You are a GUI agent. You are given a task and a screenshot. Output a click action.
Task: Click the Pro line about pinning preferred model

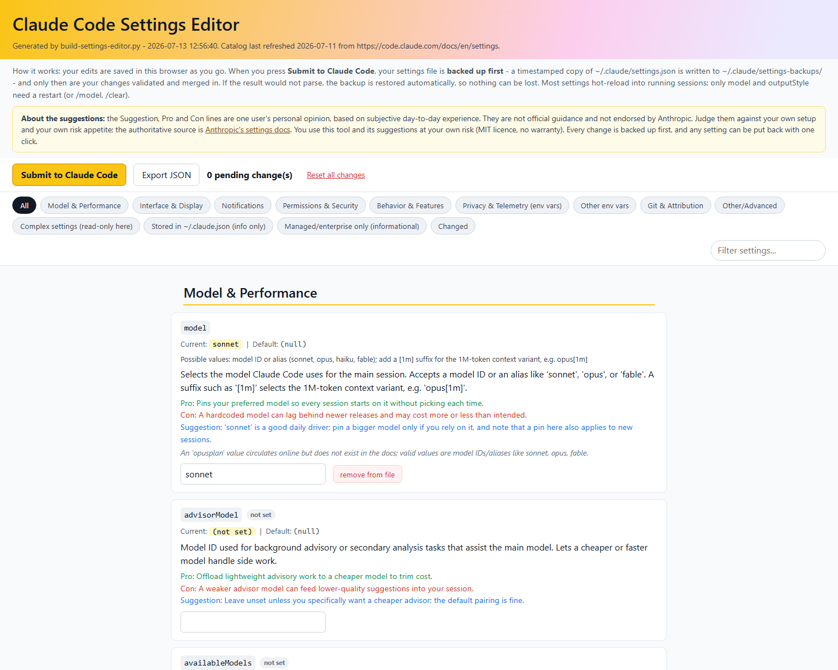(332, 403)
